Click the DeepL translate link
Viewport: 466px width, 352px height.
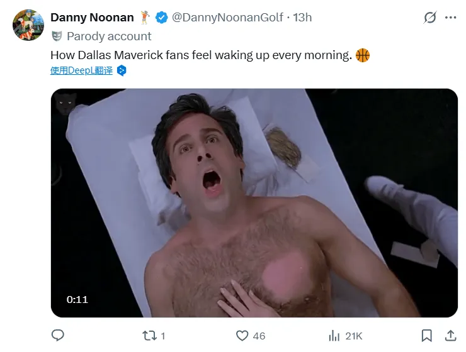click(x=81, y=71)
